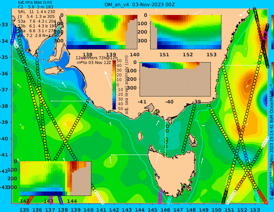
Task: Click longitude label 141 on the bottom axis
Action: coord(101,209)
